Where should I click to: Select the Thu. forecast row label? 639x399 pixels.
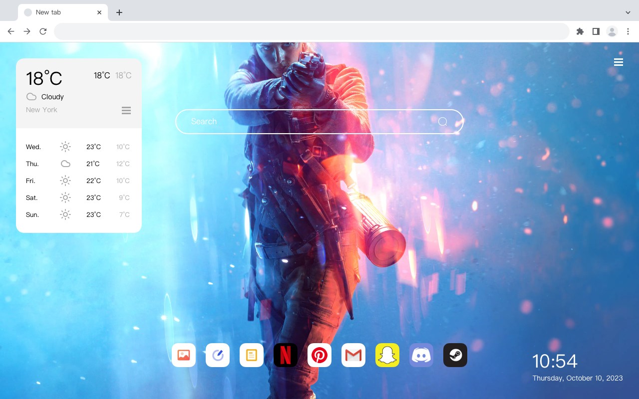[x=32, y=164]
